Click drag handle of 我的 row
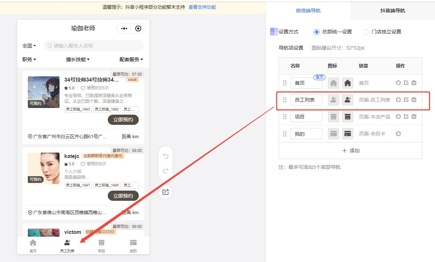This screenshot has height=262, width=435. (285, 134)
